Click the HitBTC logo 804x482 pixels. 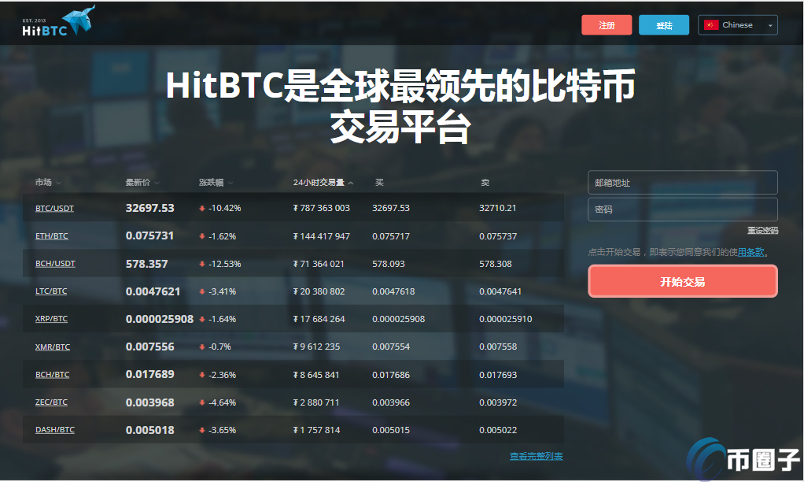(x=58, y=21)
